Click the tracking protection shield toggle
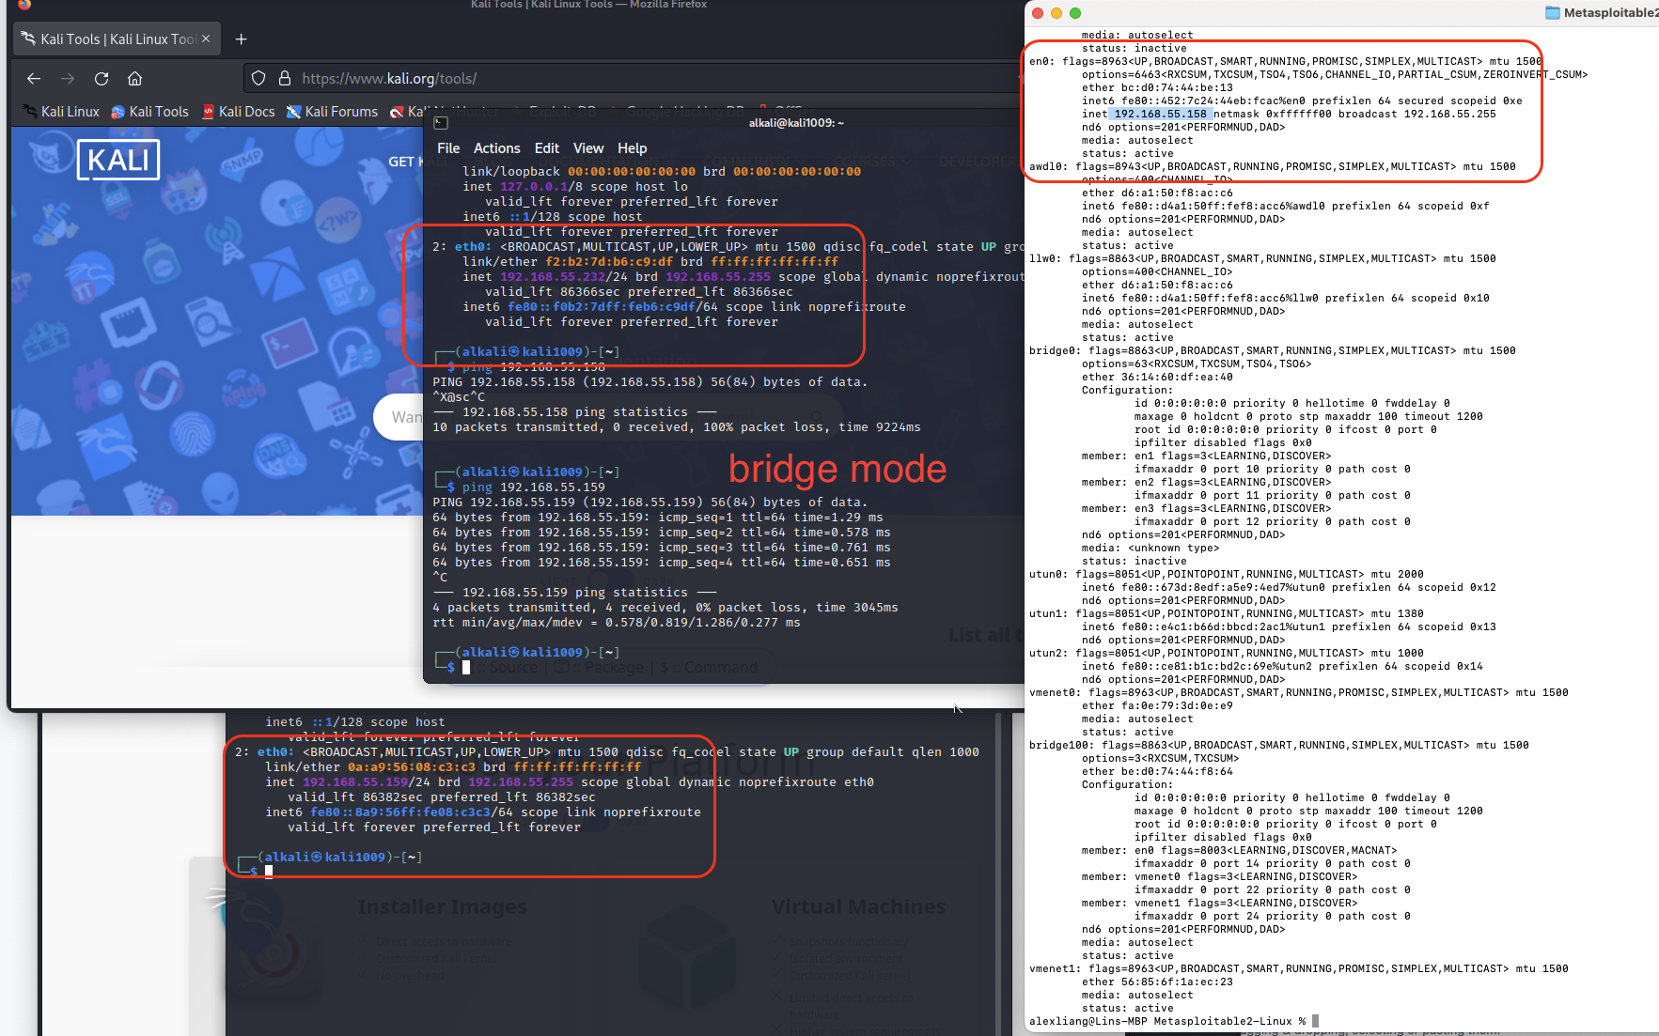 258,78
